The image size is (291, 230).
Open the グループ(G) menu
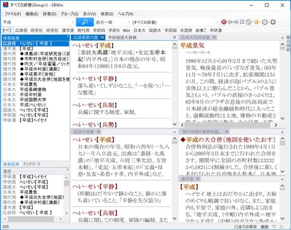tap(70, 14)
